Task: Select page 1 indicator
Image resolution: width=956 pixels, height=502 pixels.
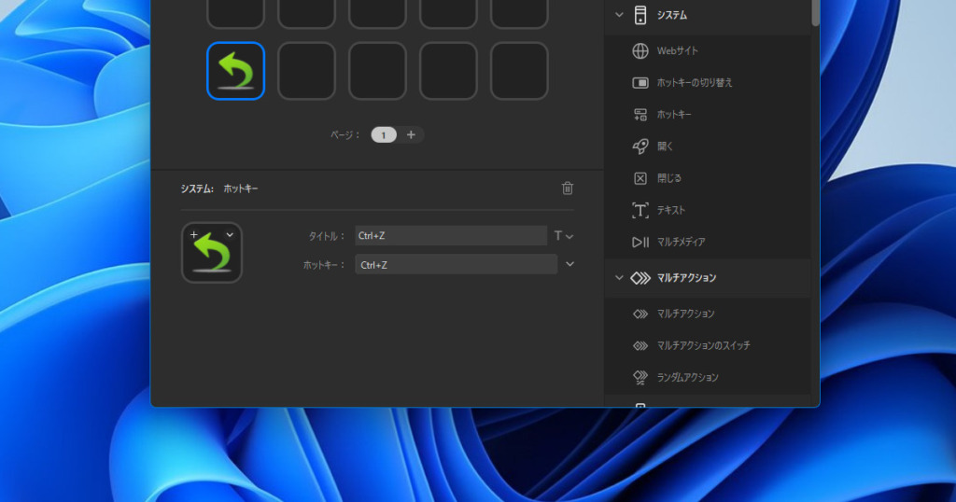Action: point(384,135)
